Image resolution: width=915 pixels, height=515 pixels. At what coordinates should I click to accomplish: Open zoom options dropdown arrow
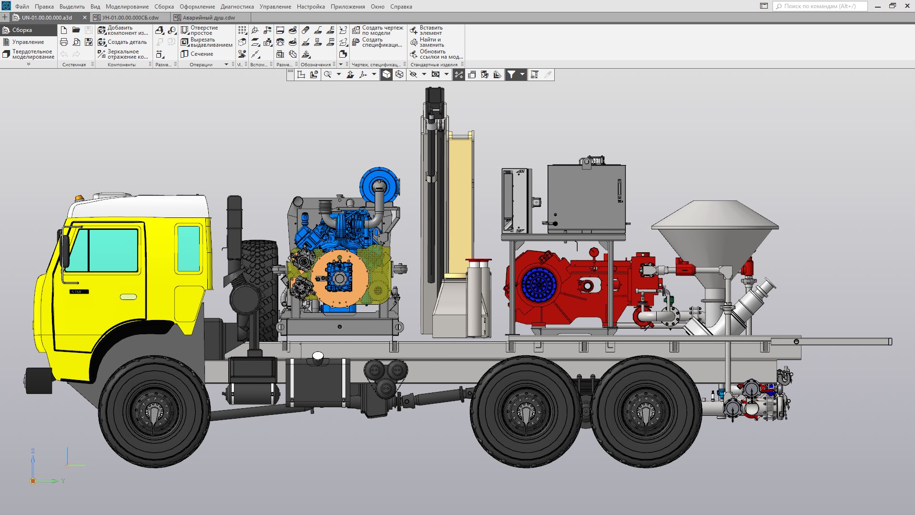pyautogui.click(x=339, y=74)
